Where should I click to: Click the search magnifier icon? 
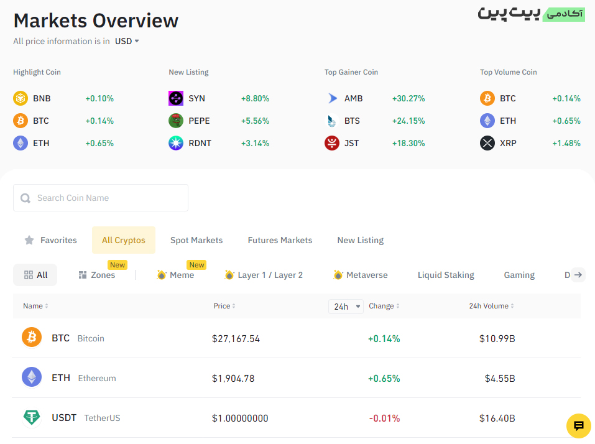pyautogui.click(x=25, y=198)
